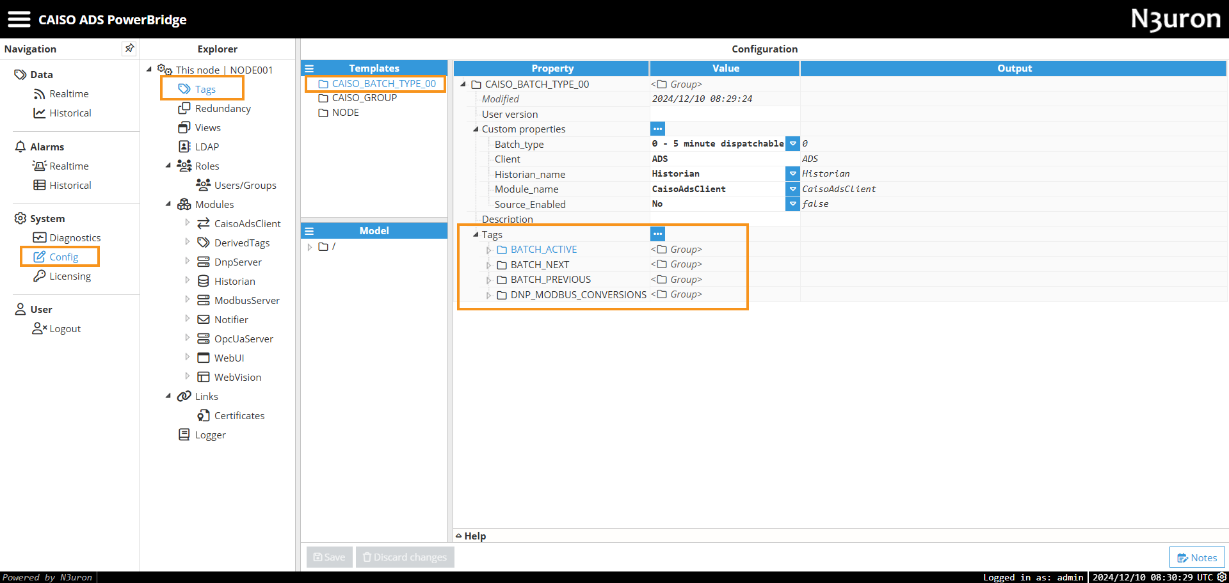1229x583 pixels.
Task: Expand BATCH_PREVIOUS group
Action: (x=488, y=280)
